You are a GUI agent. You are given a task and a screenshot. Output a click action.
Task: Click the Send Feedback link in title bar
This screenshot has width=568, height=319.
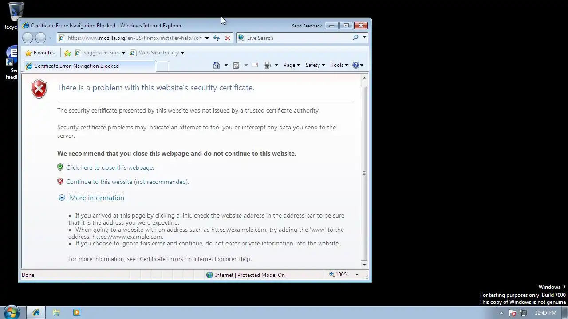pos(307,26)
